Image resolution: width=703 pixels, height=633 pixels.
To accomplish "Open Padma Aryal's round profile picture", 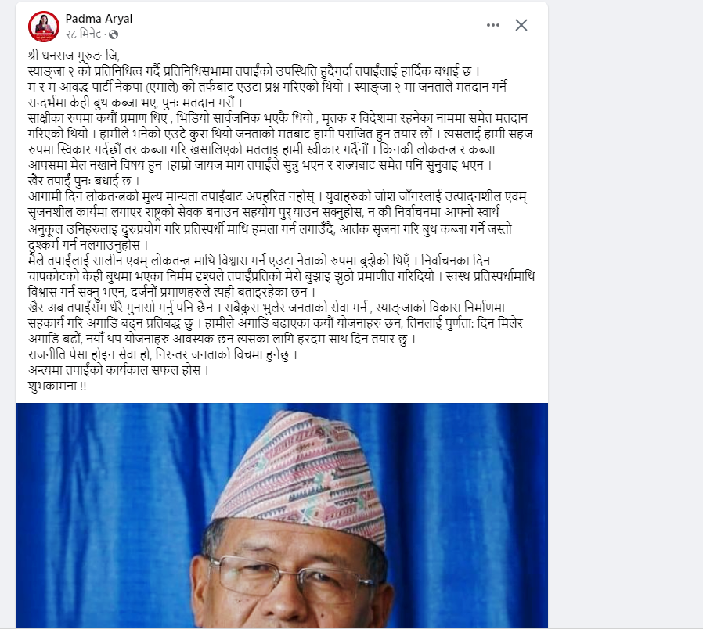I will (x=44, y=27).
